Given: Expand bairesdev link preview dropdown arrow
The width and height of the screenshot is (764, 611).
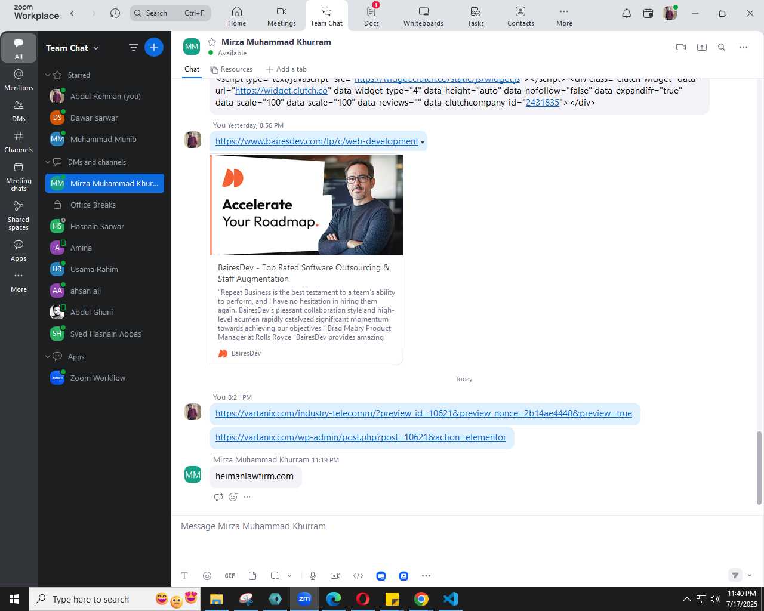Looking at the screenshot, I should click(x=423, y=143).
